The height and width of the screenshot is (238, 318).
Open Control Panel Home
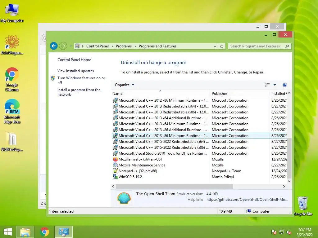click(x=74, y=60)
